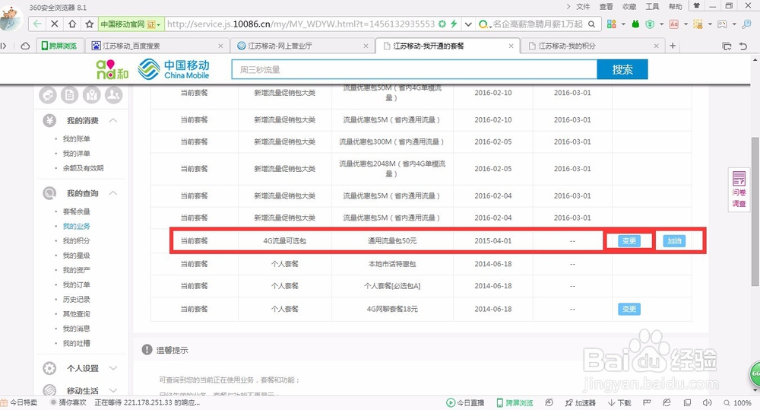760x410 pixels.
Task: Open the questionnaire survey icon 问卷调查
Action: (739, 189)
